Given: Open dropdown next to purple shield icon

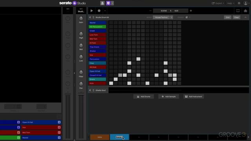Looking at the screenshot, I should [113, 3].
